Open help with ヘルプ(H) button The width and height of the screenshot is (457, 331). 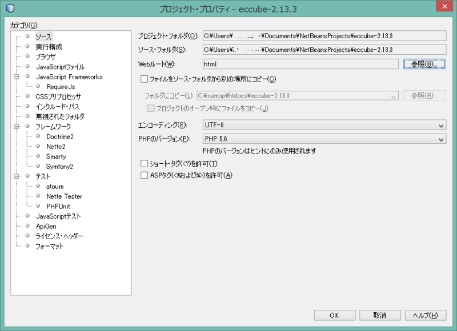click(x=426, y=315)
